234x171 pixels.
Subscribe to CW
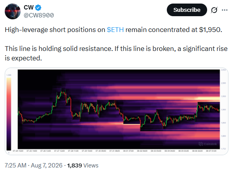(x=187, y=10)
